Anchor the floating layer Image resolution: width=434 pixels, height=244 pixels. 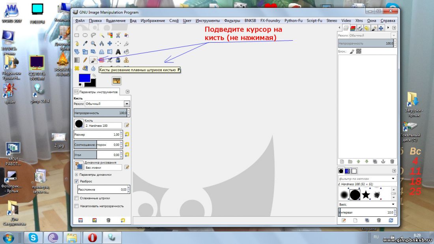click(383, 161)
